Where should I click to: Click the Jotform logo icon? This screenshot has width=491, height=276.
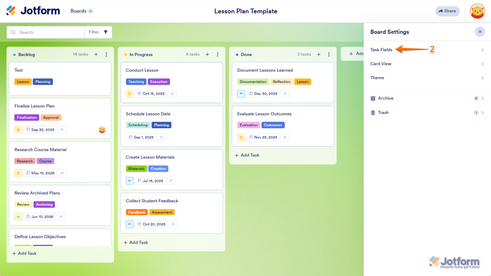pyautogui.click(x=11, y=11)
